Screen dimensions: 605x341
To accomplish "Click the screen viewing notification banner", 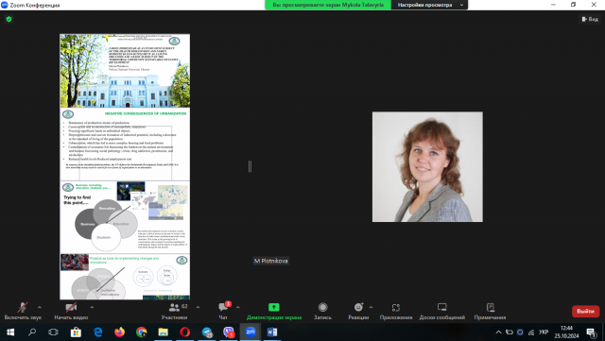I will 328,5.
